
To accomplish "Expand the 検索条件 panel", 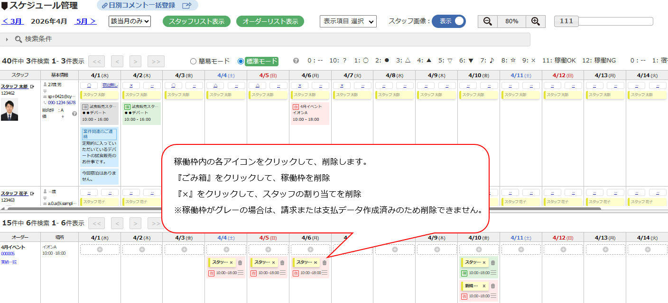I will click(265, 39).
